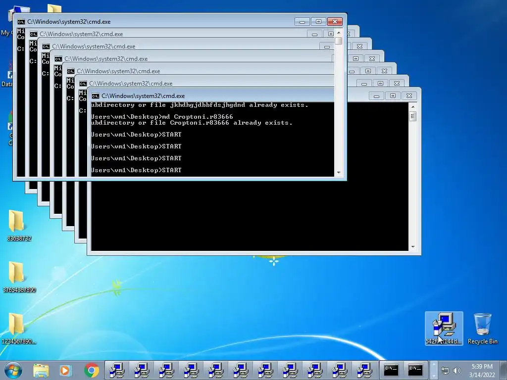Select the folder labeled 1234567890...

coord(19,329)
